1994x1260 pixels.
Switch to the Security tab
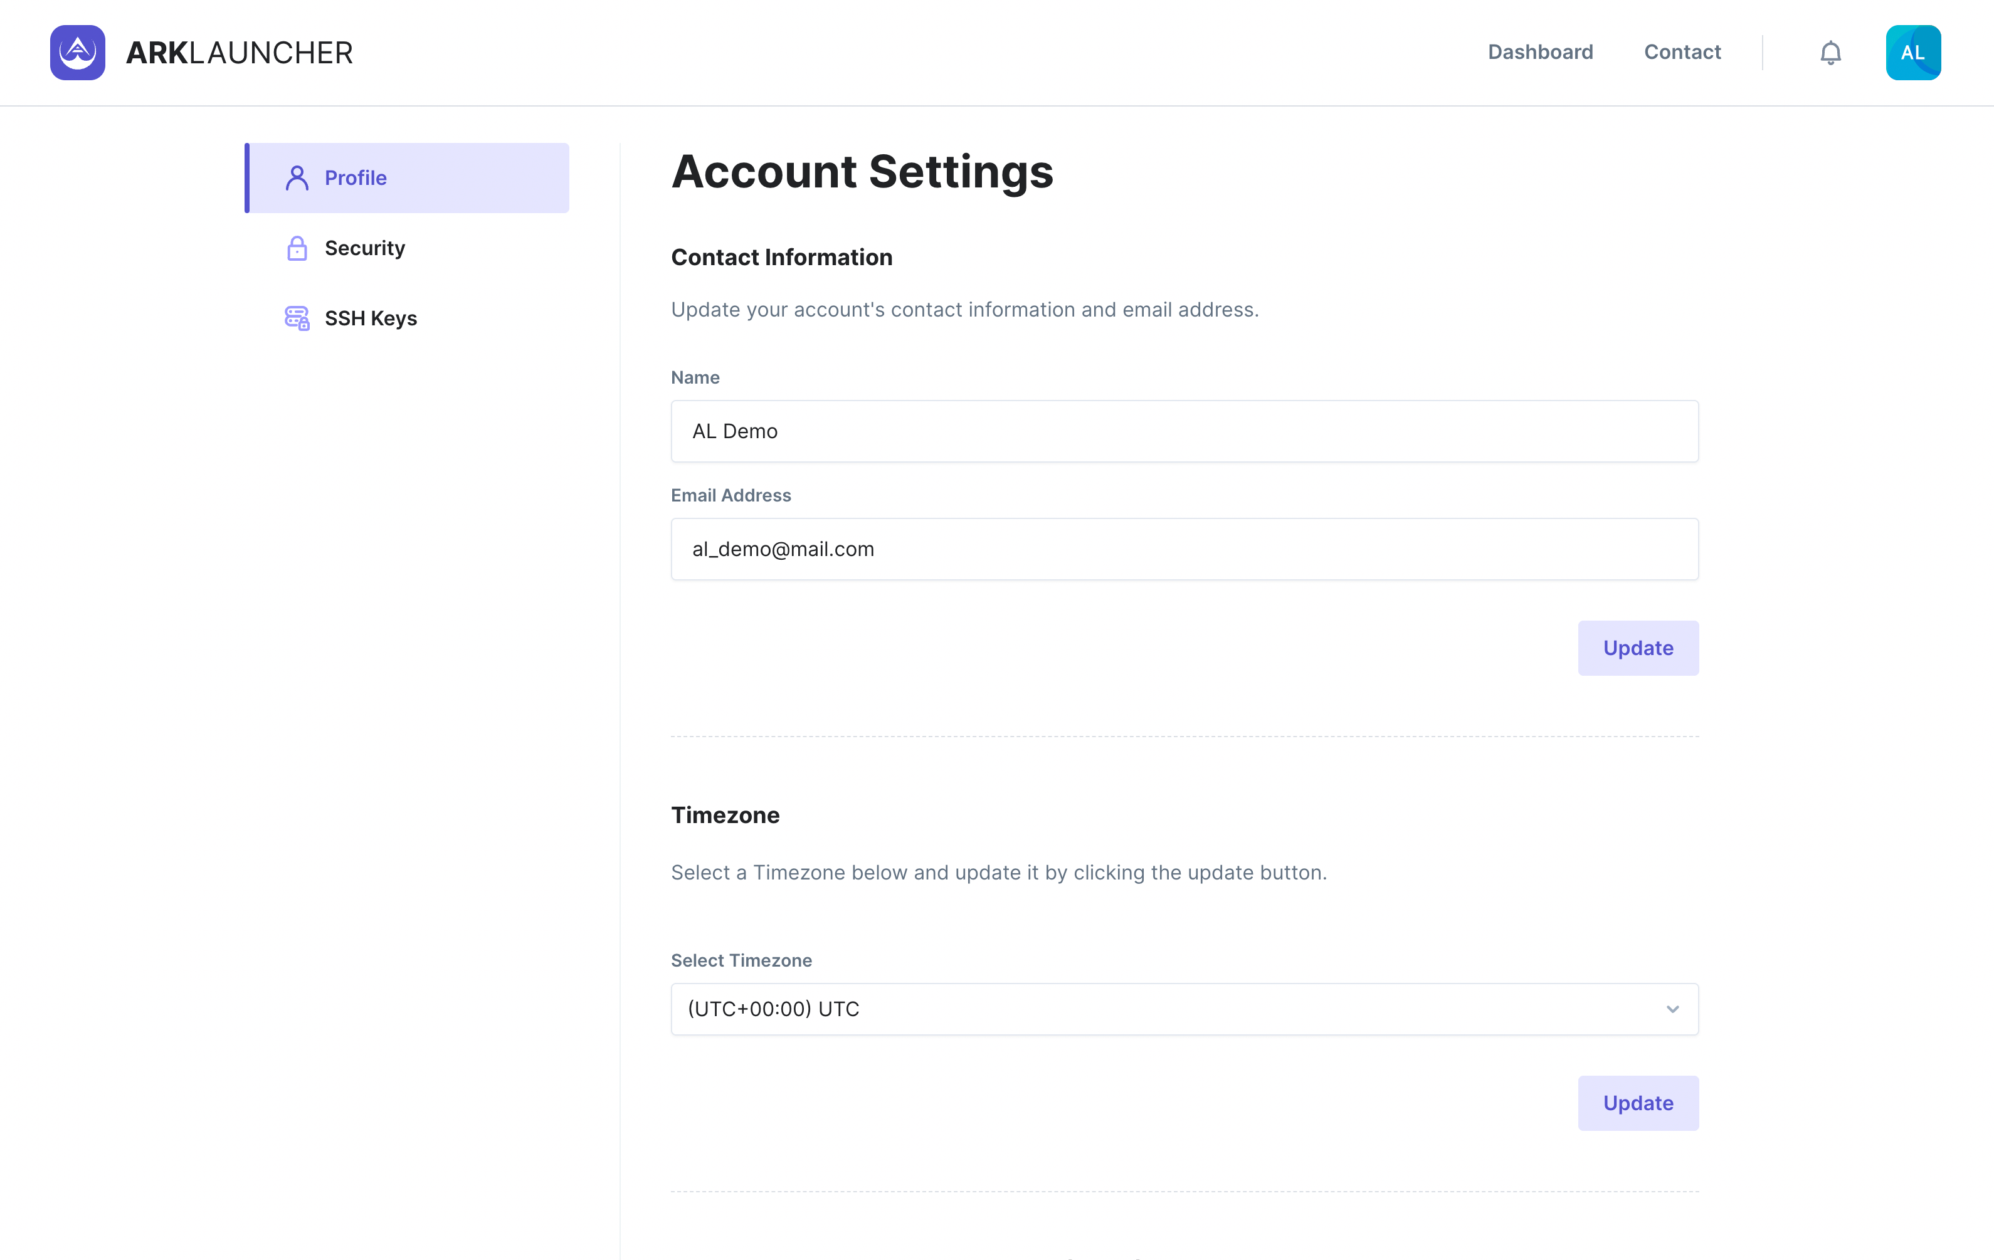coord(364,248)
